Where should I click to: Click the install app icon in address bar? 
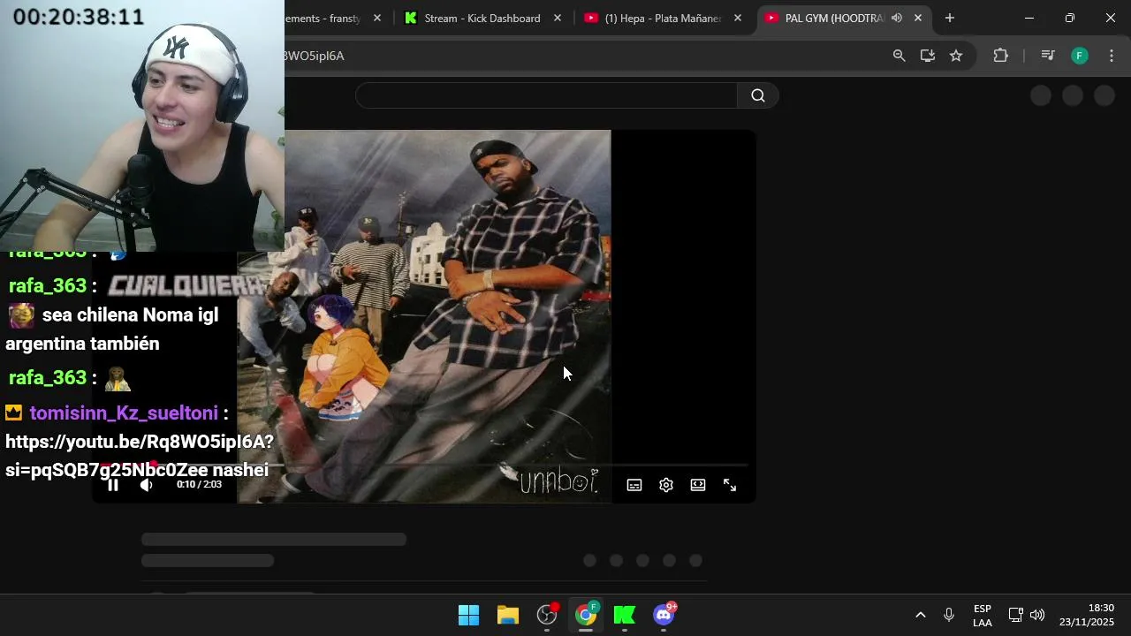pyautogui.click(x=927, y=56)
